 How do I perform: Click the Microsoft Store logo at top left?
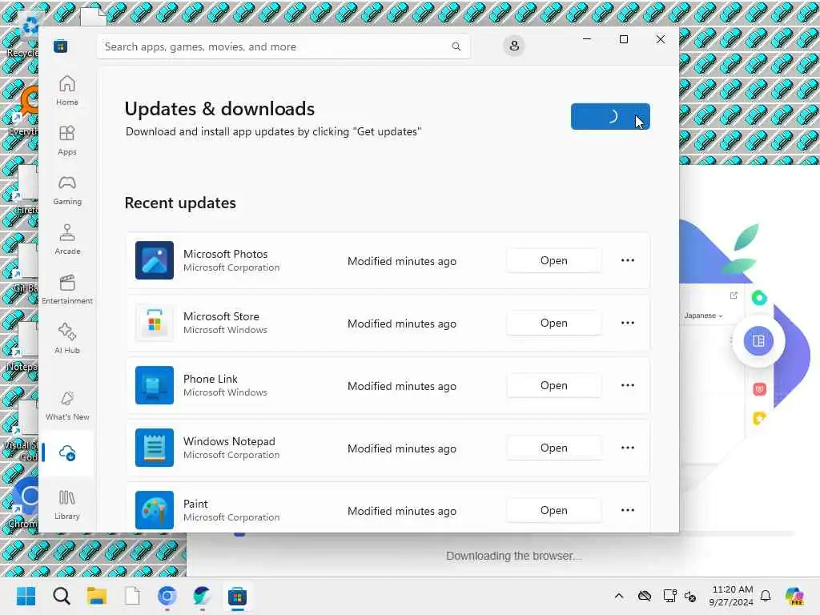61,46
